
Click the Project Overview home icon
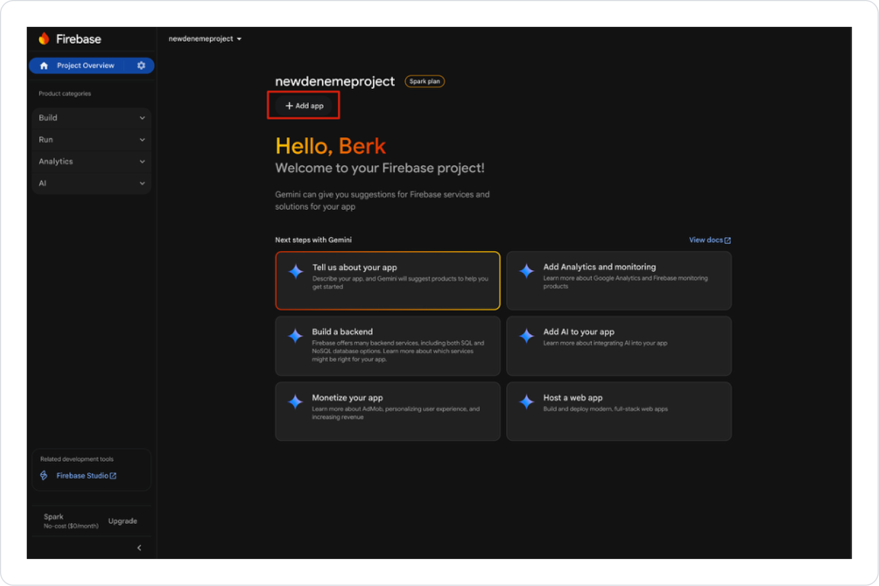[x=44, y=65]
